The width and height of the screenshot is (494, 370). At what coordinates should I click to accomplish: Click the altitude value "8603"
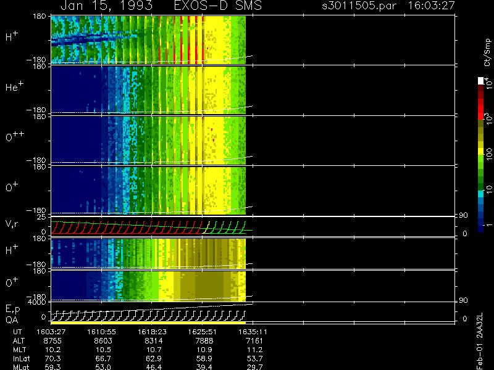click(x=103, y=341)
